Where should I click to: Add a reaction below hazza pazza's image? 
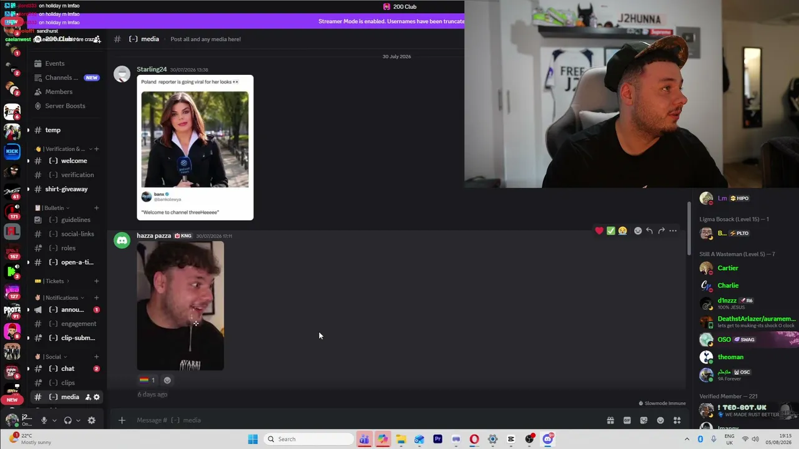167,380
